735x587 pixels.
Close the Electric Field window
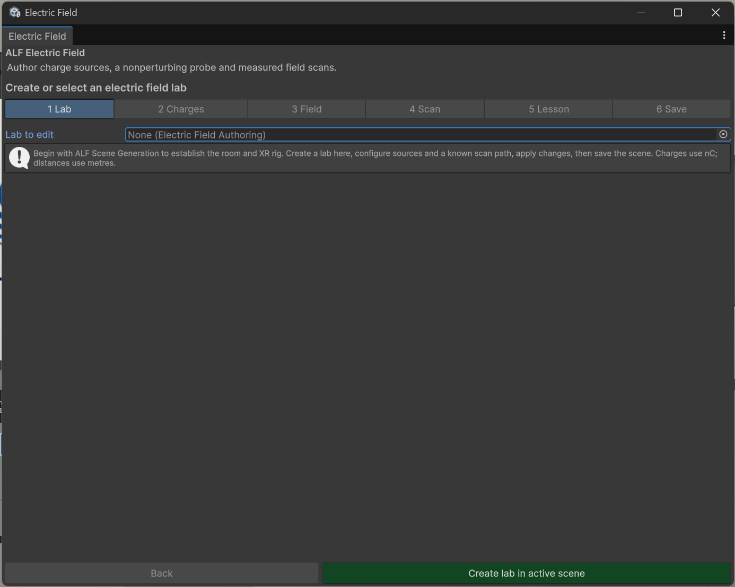tap(715, 12)
